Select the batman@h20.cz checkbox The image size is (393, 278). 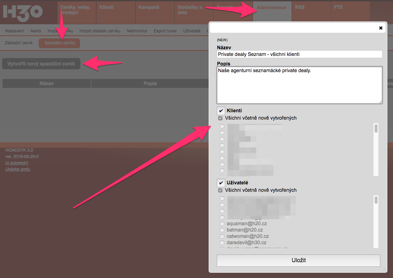(222, 230)
